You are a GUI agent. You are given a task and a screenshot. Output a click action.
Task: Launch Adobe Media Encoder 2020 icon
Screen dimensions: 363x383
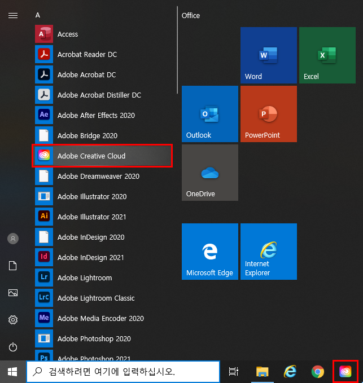[44, 318]
